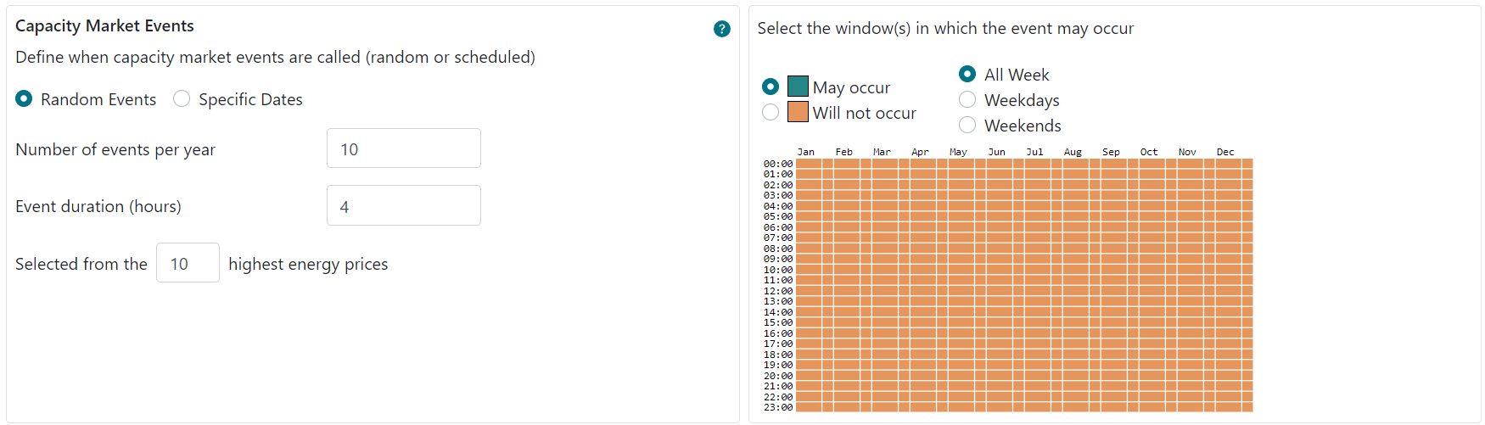Click the orange Will not occur swatch
The width and height of the screenshot is (1485, 425).
(798, 112)
